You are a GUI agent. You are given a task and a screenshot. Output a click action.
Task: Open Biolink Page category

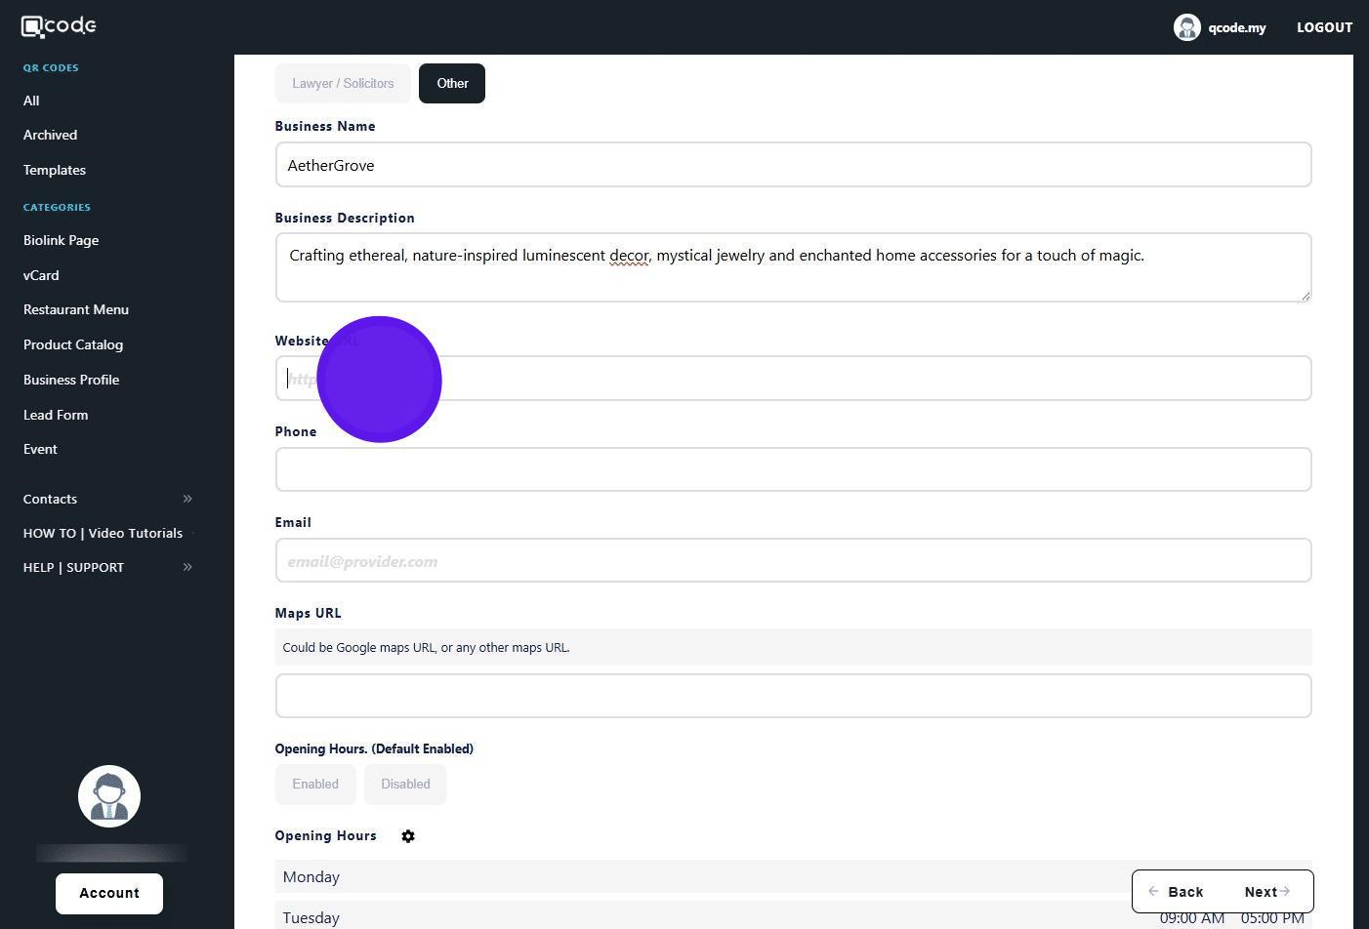tap(61, 240)
